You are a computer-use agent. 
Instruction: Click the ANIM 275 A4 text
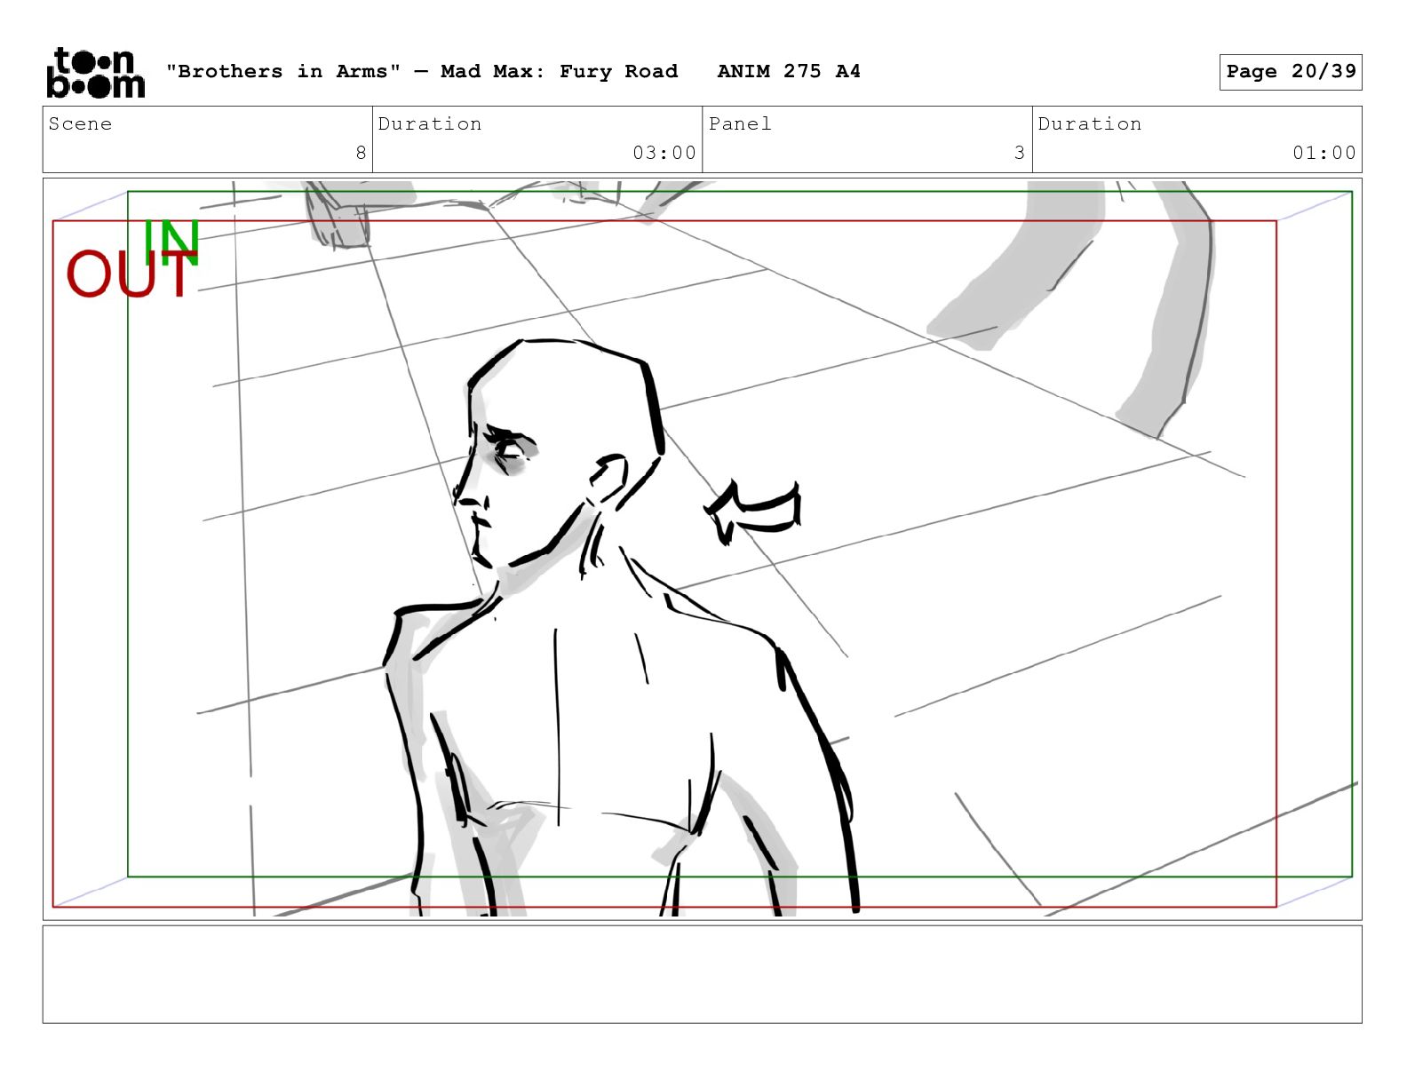(x=789, y=71)
